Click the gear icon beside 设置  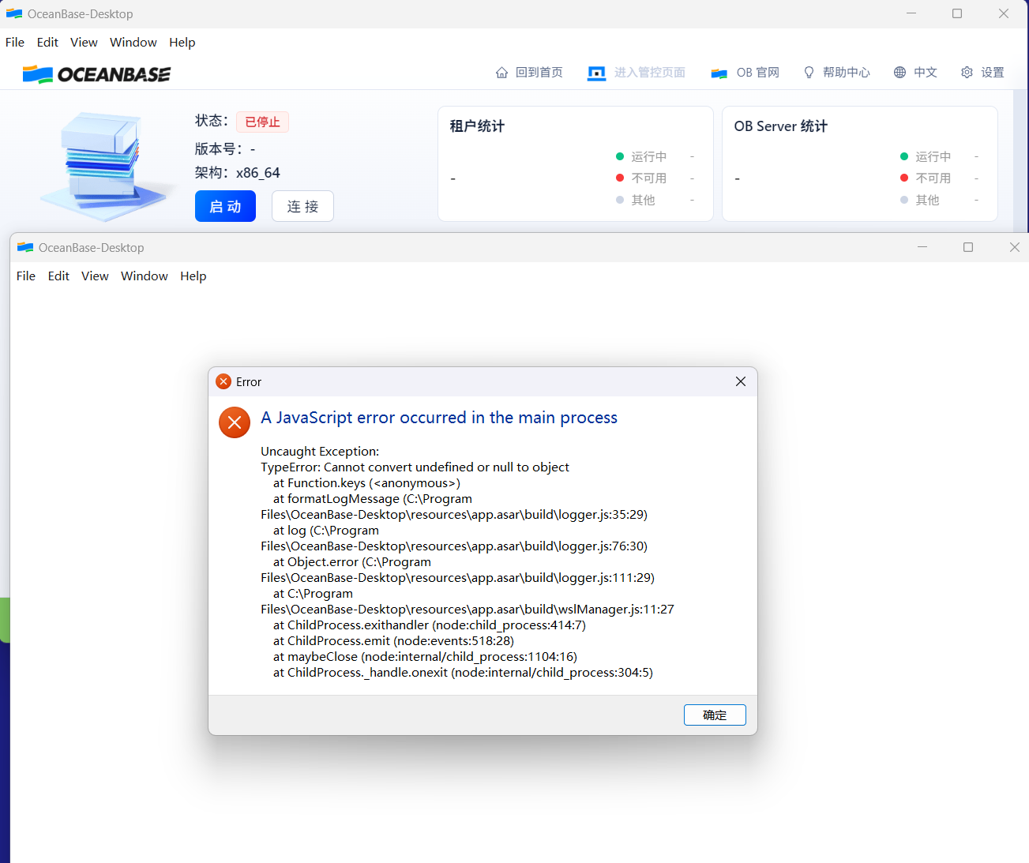(967, 73)
